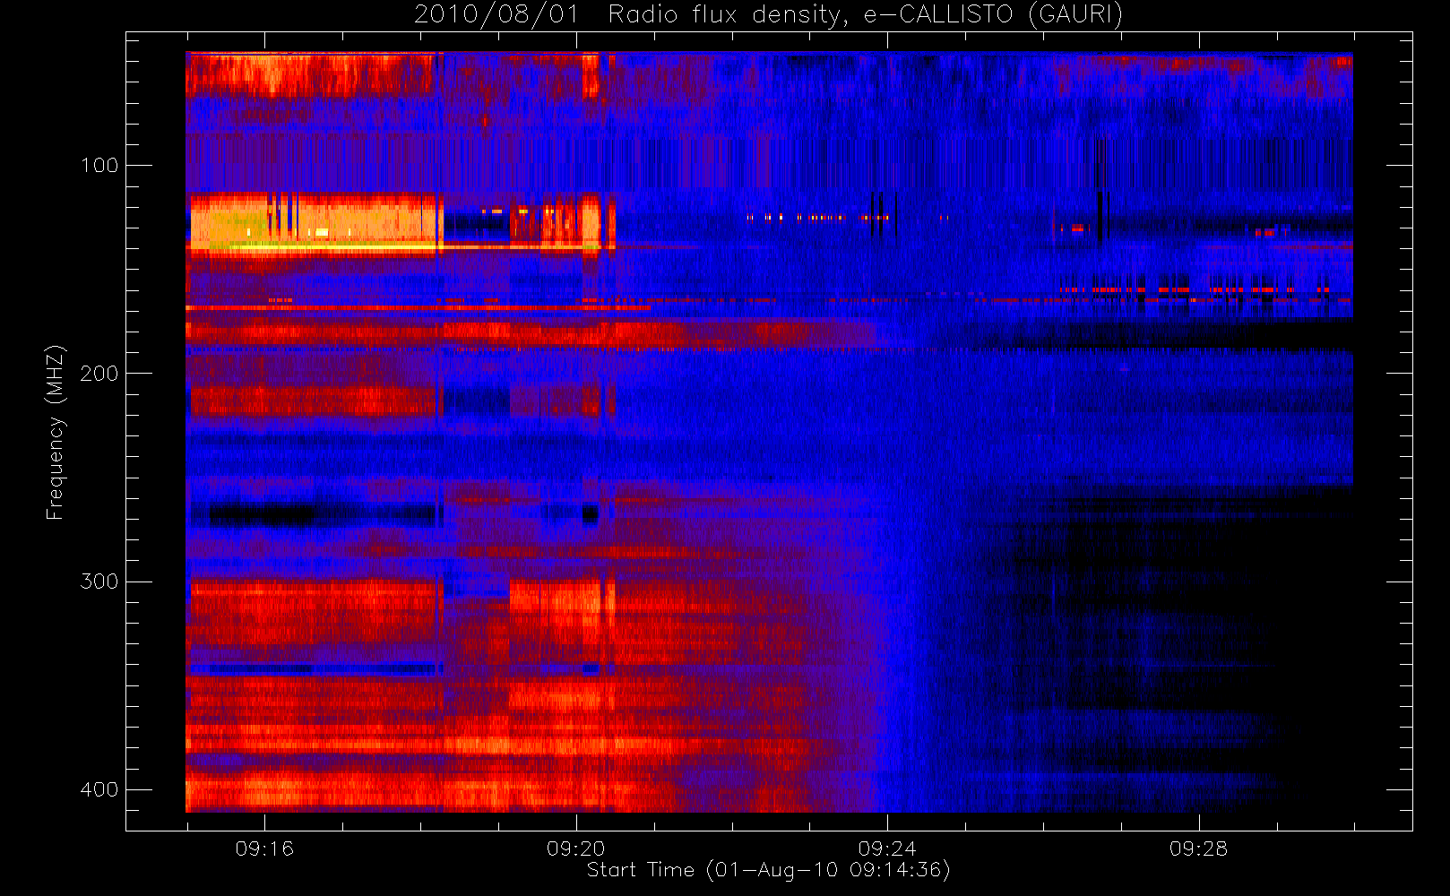The width and height of the screenshot is (1450, 896).
Task: Click the 'Start Time (01-Aug-10 09:14:36)' x-axis label
Action: [768, 870]
